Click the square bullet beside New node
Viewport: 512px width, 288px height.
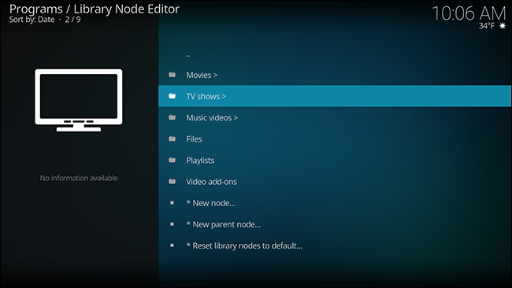pyautogui.click(x=172, y=203)
